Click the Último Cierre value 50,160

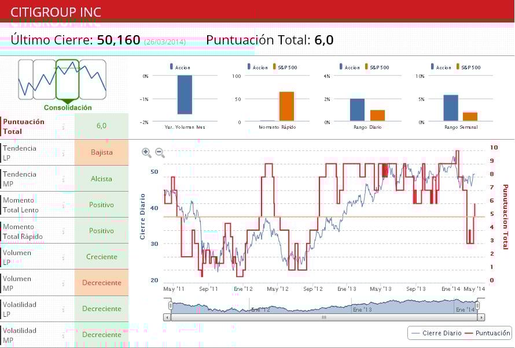[119, 40]
